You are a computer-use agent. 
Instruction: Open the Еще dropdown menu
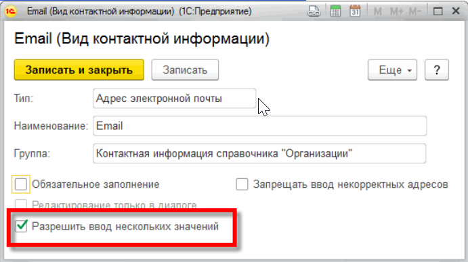[392, 70]
